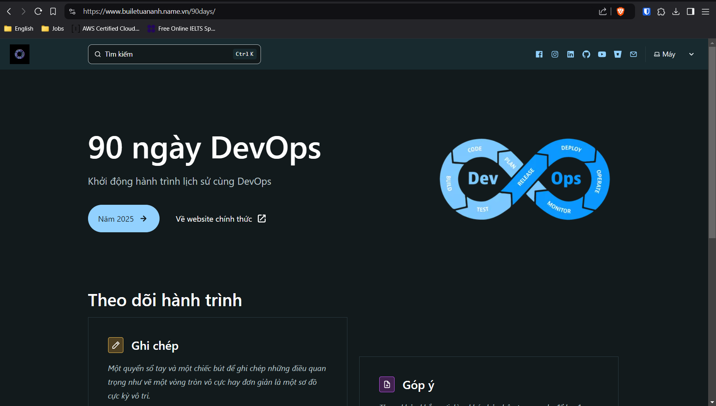Click the vertical page scrollbar thumb

click(712, 142)
